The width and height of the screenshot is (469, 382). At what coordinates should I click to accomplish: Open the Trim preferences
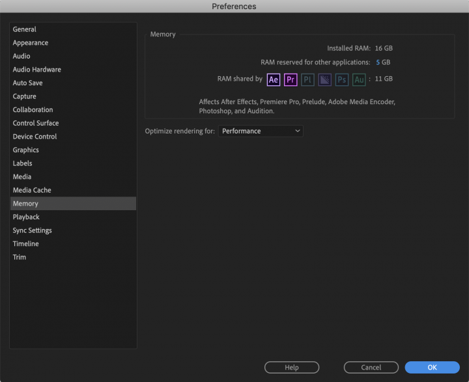tap(73, 257)
